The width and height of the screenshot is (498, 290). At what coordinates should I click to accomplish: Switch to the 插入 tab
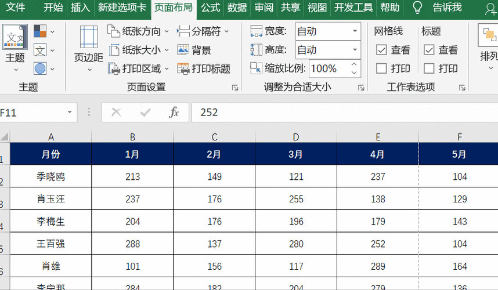pyautogui.click(x=80, y=7)
